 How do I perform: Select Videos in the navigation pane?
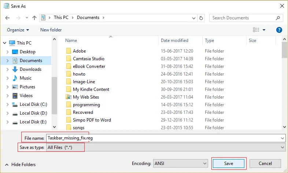(x=26, y=96)
